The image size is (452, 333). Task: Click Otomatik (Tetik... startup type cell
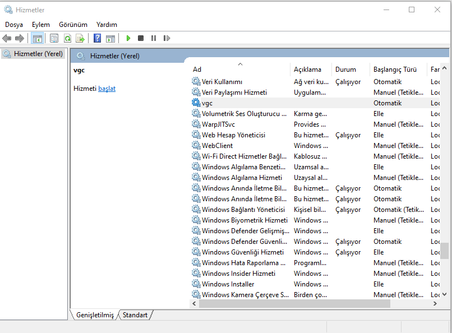click(398, 210)
